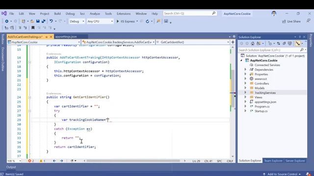Image resolution: width=314 pixels, height=176 pixels.
Task: Open the Build menu
Action: pos(57,14)
